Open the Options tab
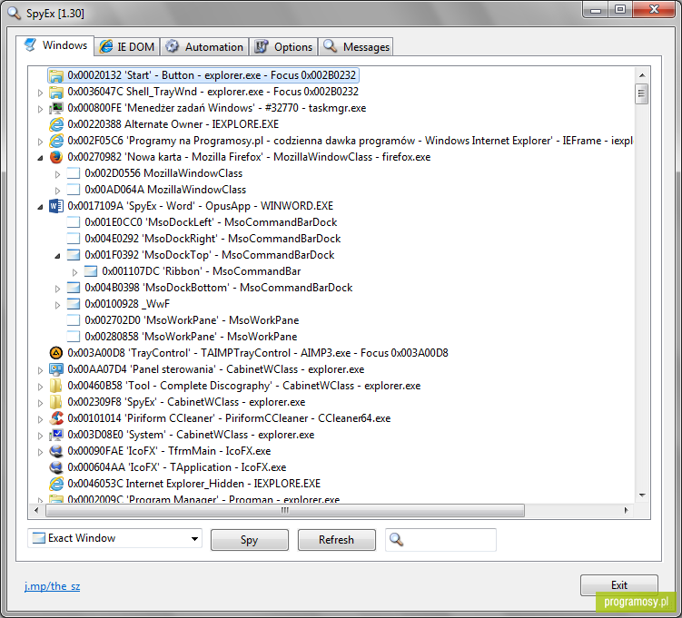 (283, 47)
